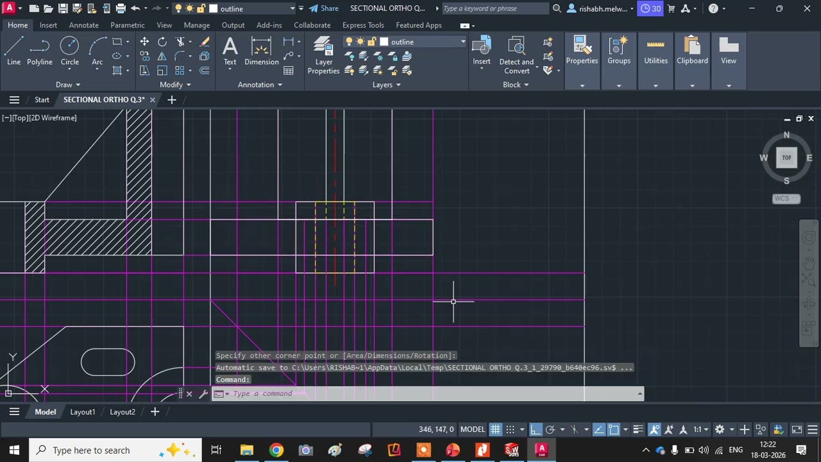The image size is (821, 462).
Task: Click the Plot printer icon
Action: 121,8
